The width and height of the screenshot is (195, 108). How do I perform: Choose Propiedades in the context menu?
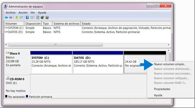tap(162, 89)
